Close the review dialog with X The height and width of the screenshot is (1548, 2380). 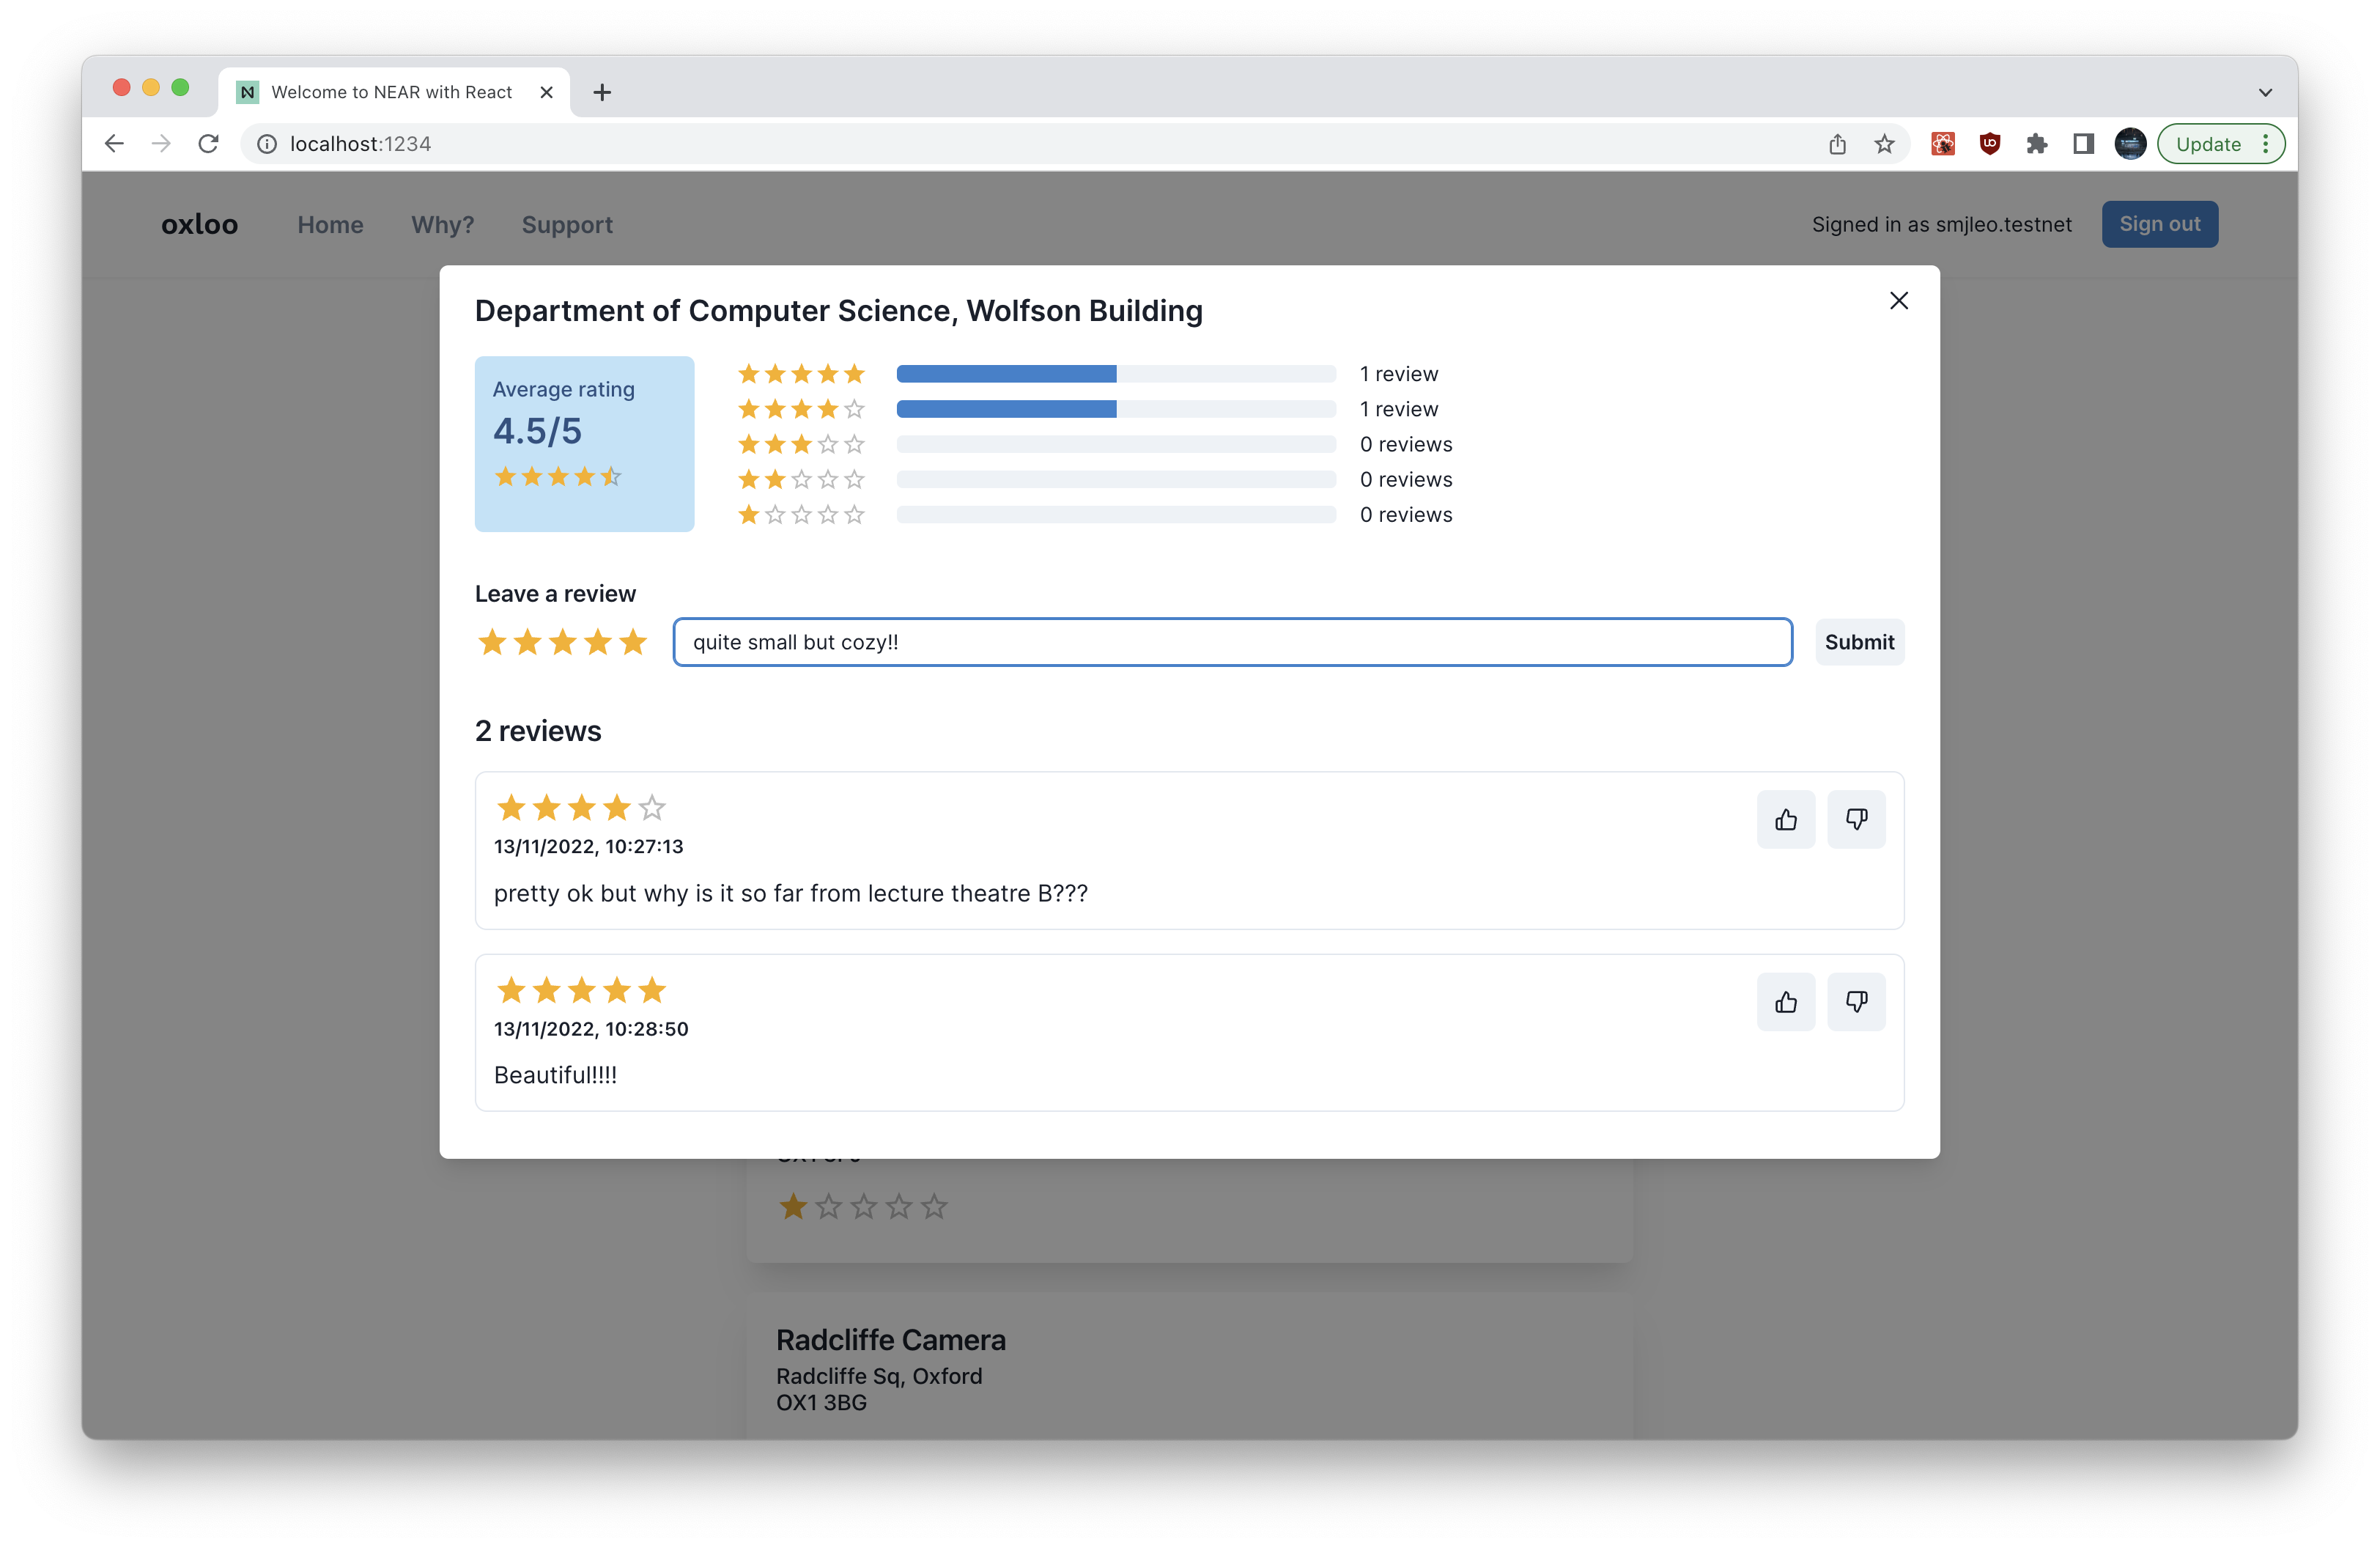pos(1898,301)
